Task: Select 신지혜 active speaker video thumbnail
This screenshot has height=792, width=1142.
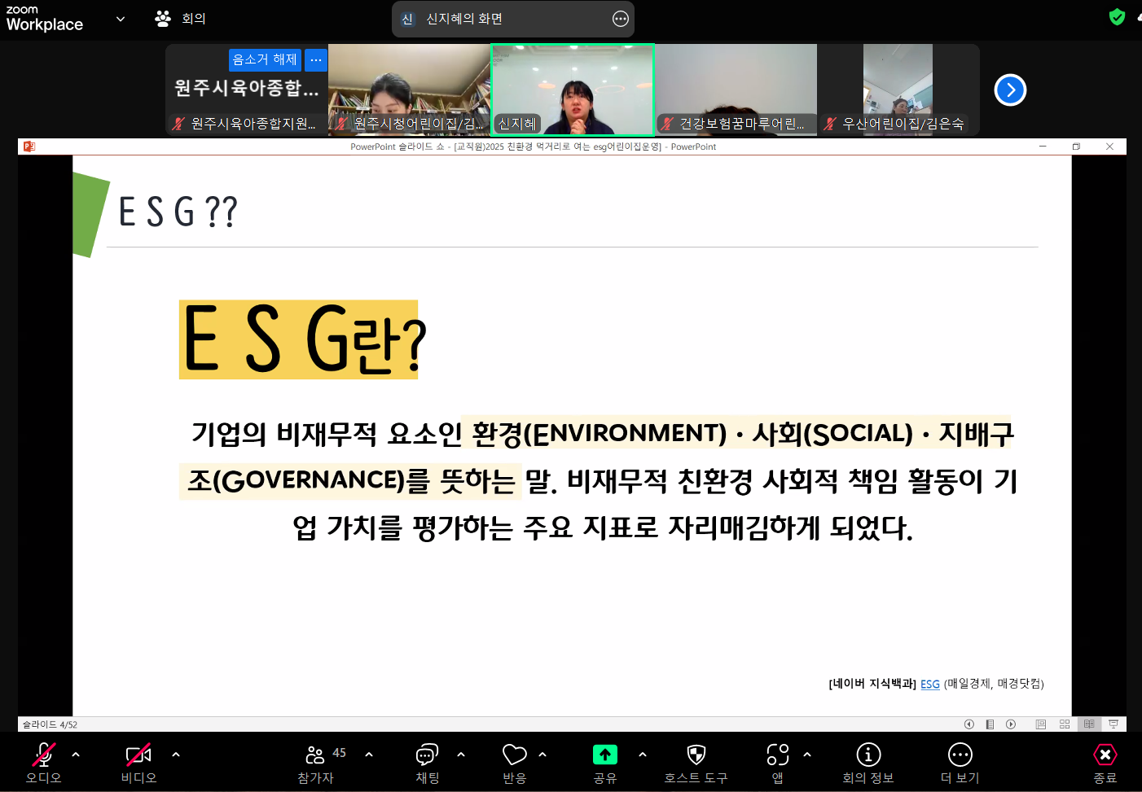Action: tap(573, 90)
